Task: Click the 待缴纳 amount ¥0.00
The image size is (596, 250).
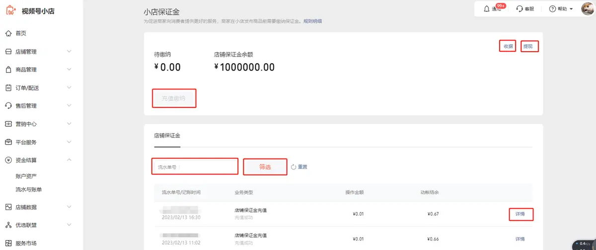Action: 167,67
